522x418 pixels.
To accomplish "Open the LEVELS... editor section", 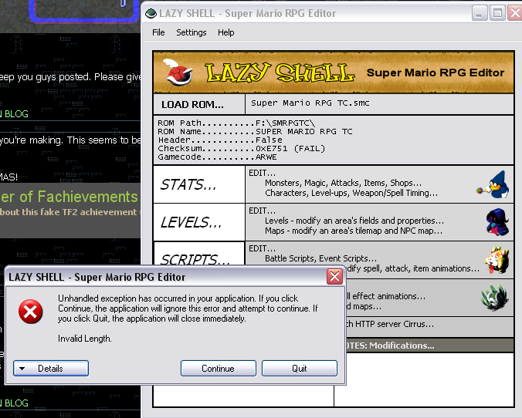I will 199,222.
